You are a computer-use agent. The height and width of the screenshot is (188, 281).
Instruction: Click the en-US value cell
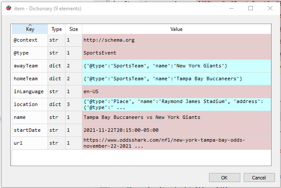coord(176,92)
